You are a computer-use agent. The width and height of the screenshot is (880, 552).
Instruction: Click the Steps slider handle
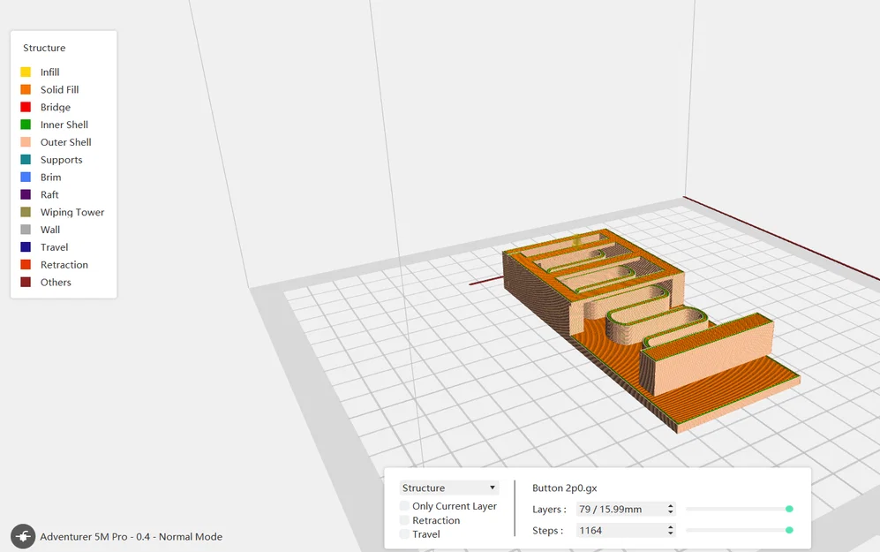point(789,530)
